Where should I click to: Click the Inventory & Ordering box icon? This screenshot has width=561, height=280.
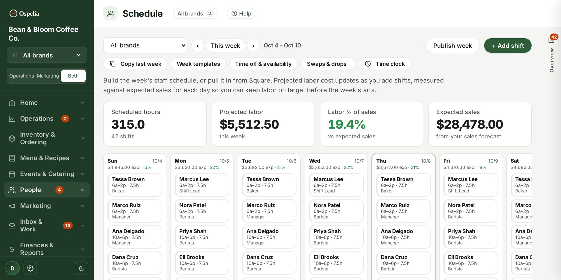[12, 138]
